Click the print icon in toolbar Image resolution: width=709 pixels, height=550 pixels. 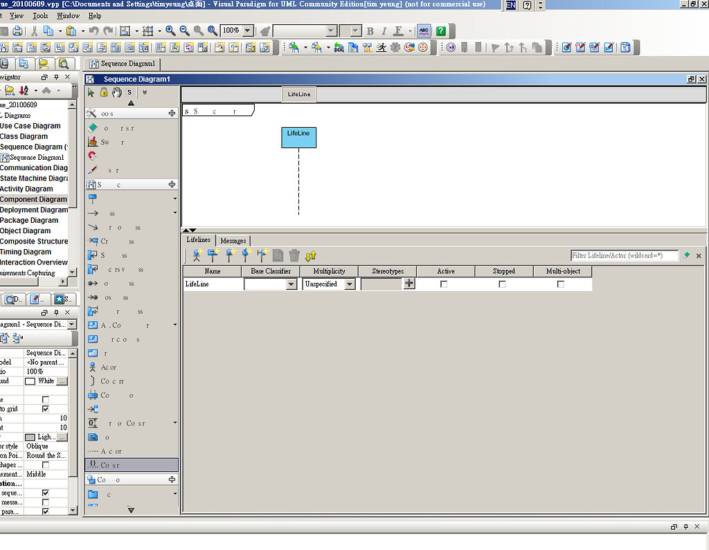(x=17, y=30)
